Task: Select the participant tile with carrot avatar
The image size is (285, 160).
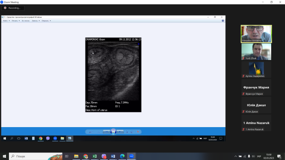Action: tap(256, 69)
